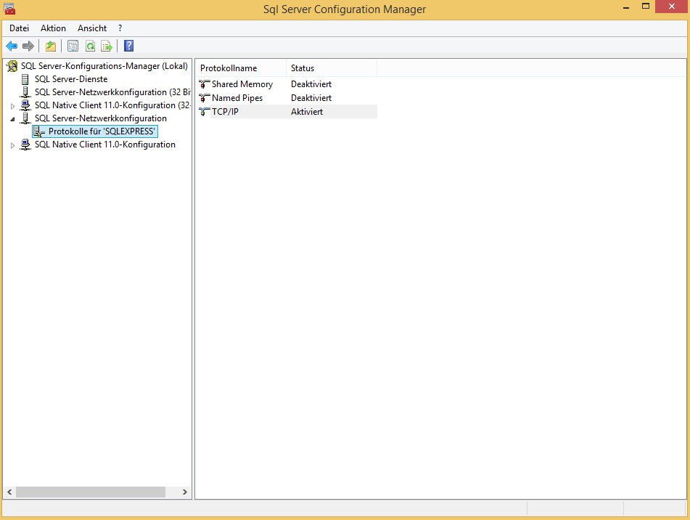The height and width of the screenshot is (520, 690).
Task: Open Properties via the toolbar icon
Action: pyautogui.click(x=73, y=46)
